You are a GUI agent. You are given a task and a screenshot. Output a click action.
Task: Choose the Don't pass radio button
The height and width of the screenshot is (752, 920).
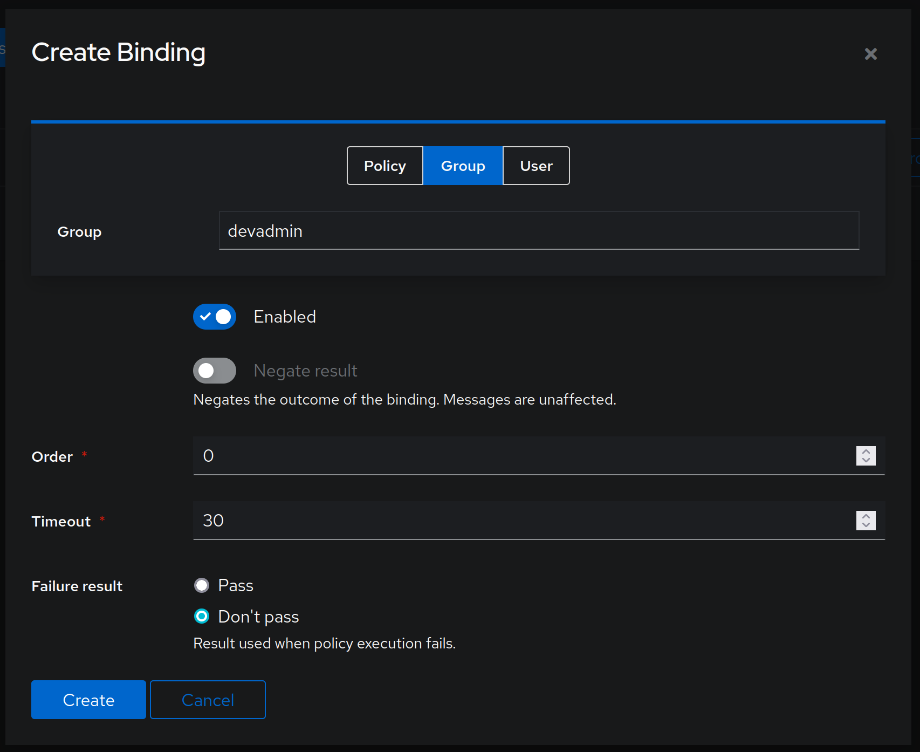(202, 616)
